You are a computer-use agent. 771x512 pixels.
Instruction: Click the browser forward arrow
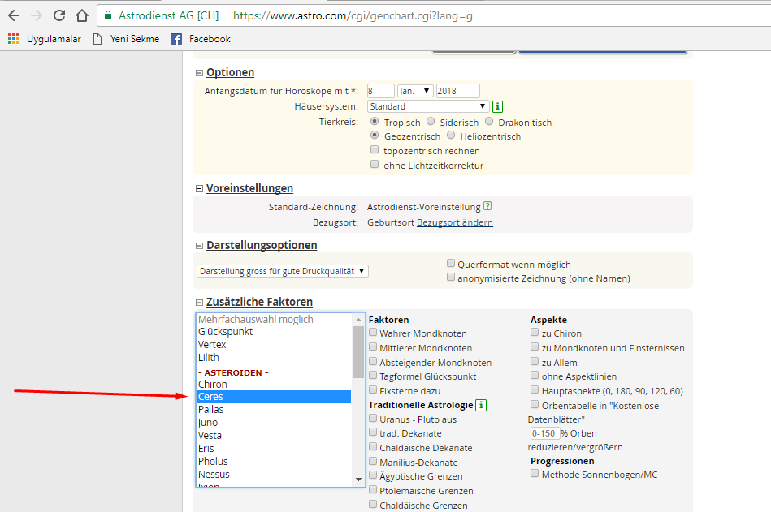pos(37,15)
